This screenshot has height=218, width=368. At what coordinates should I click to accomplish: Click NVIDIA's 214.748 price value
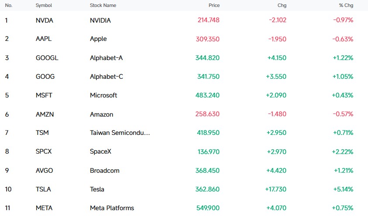208,20
